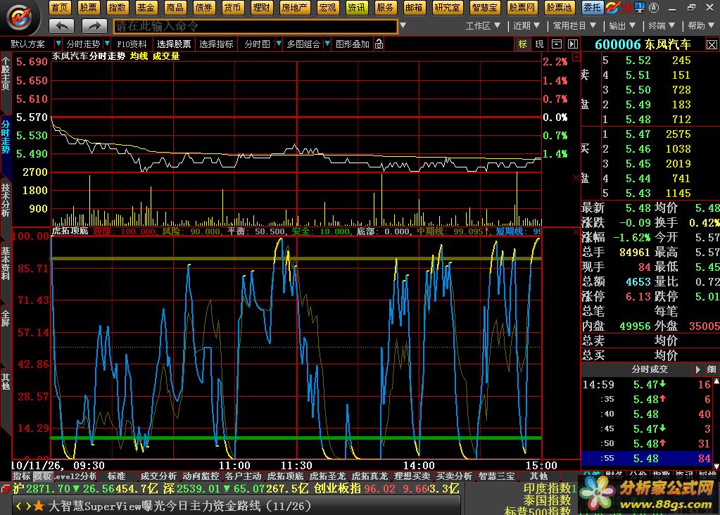Click the scroll-down arrow of trade list
The height and width of the screenshot is (515, 720).
click(x=716, y=466)
